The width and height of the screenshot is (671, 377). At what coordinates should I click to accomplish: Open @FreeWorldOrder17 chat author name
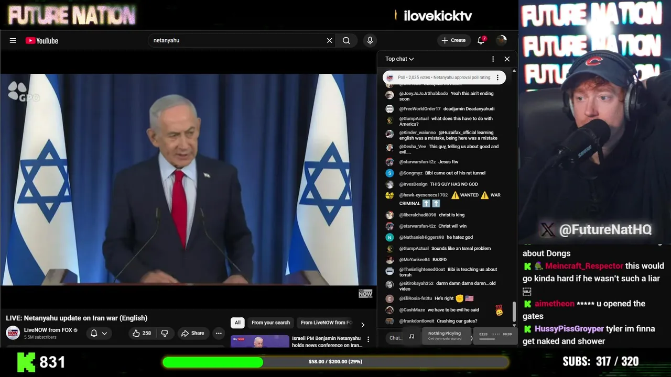point(420,108)
